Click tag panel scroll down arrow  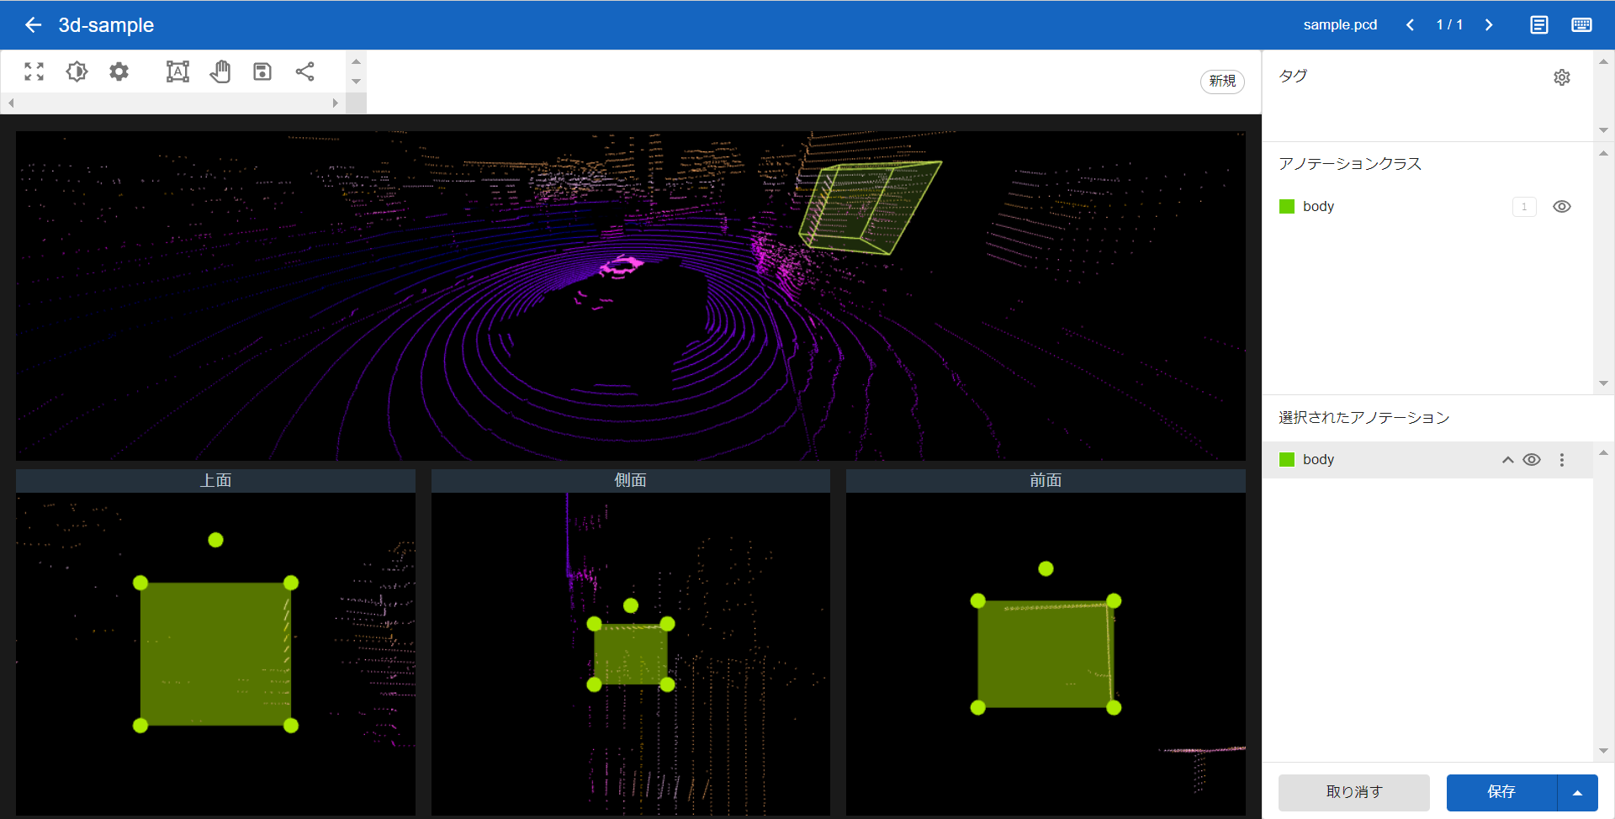pyautogui.click(x=1603, y=130)
